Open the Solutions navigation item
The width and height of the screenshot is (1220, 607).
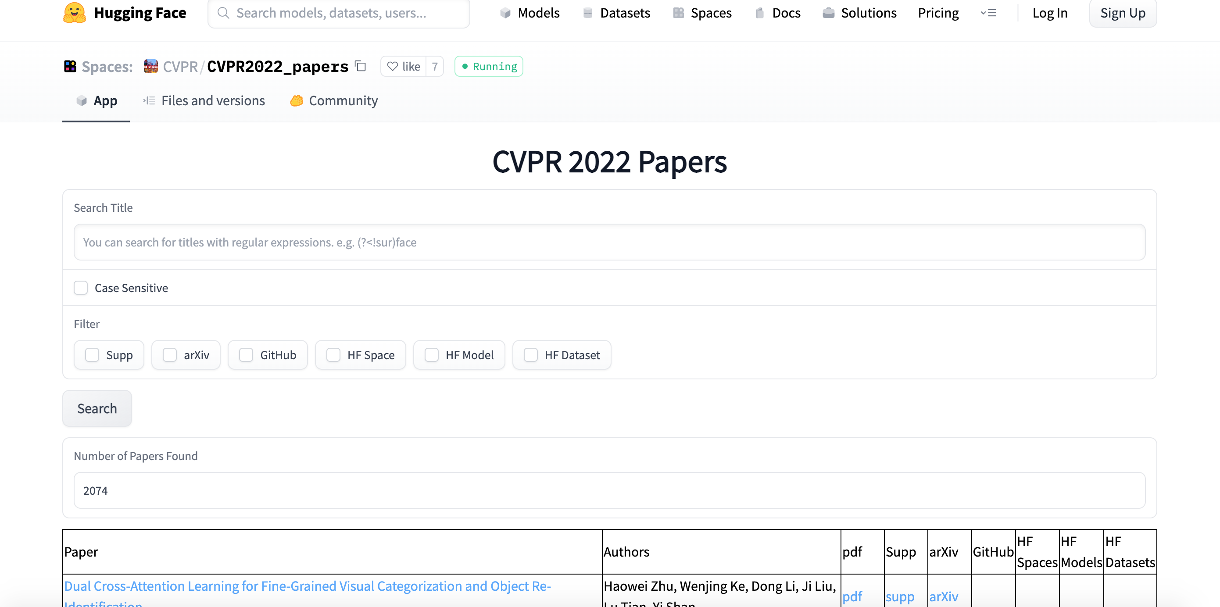859,13
